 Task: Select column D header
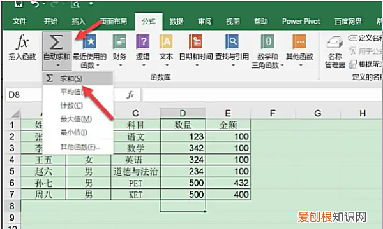tap(183, 113)
